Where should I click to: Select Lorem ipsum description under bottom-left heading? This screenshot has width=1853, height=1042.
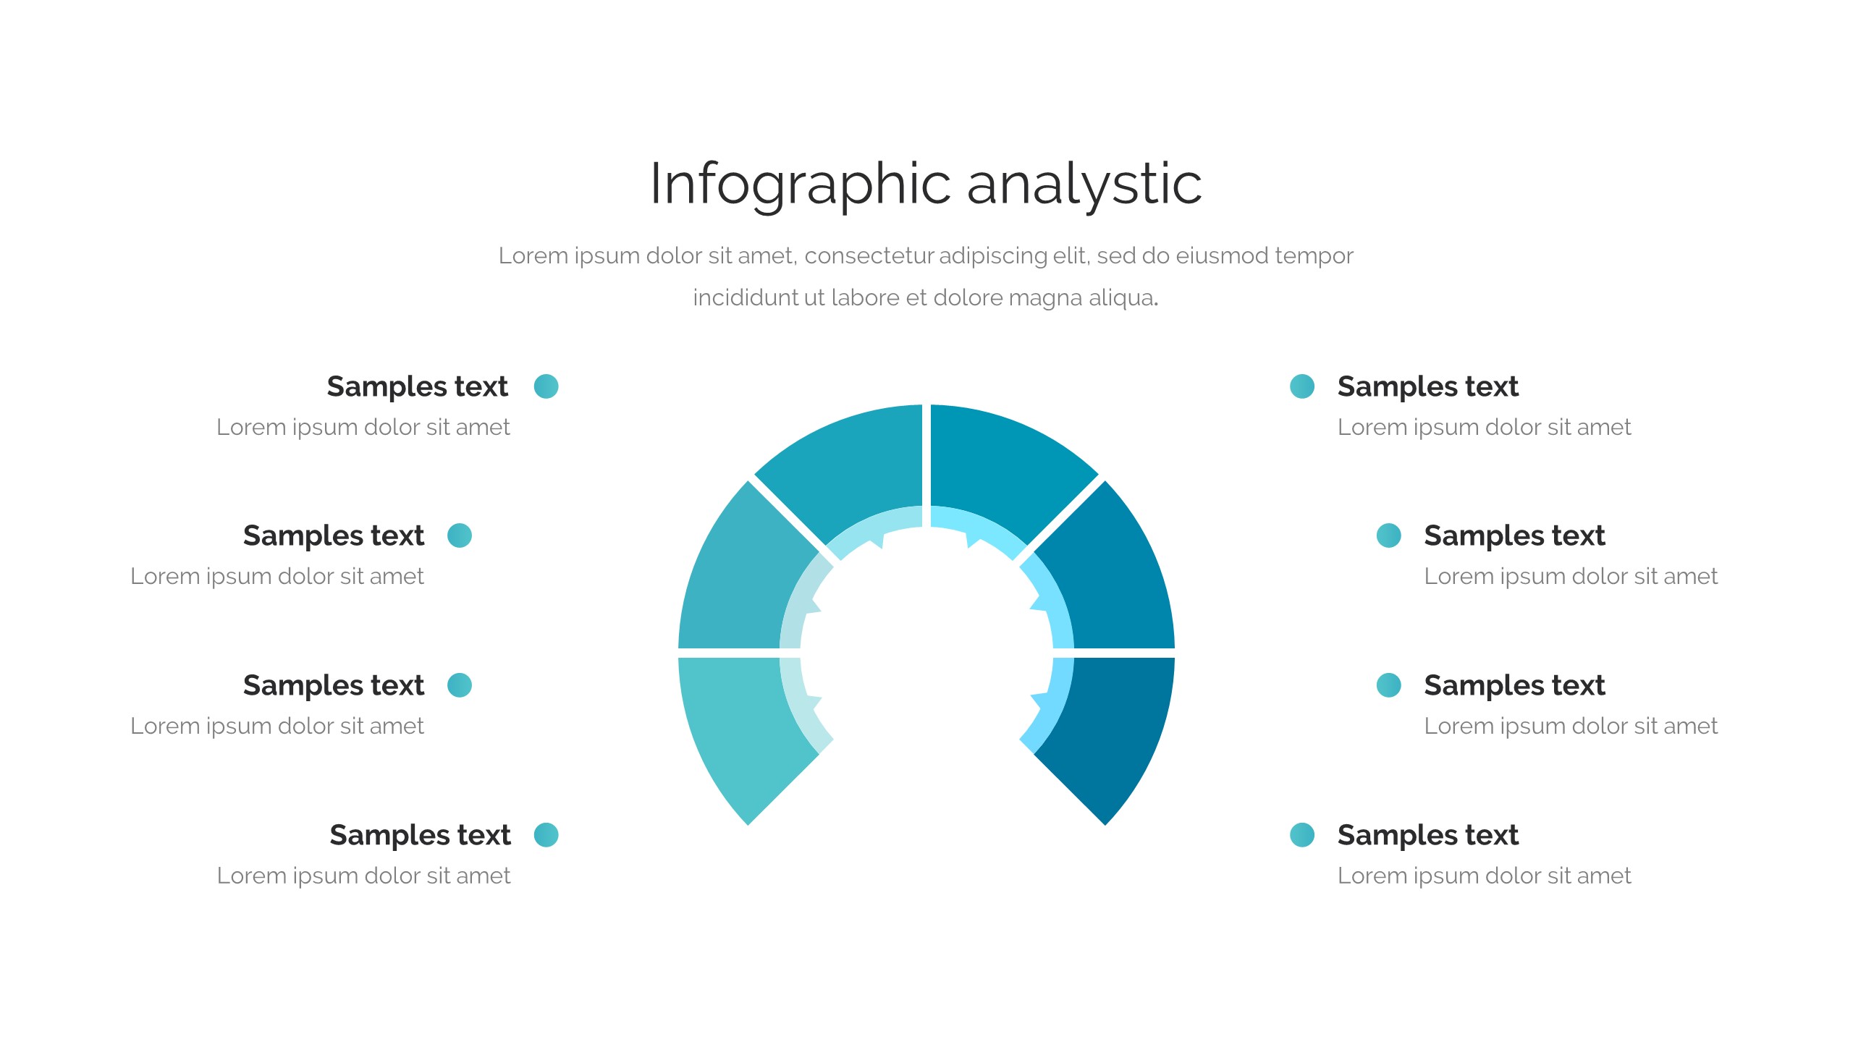(363, 876)
